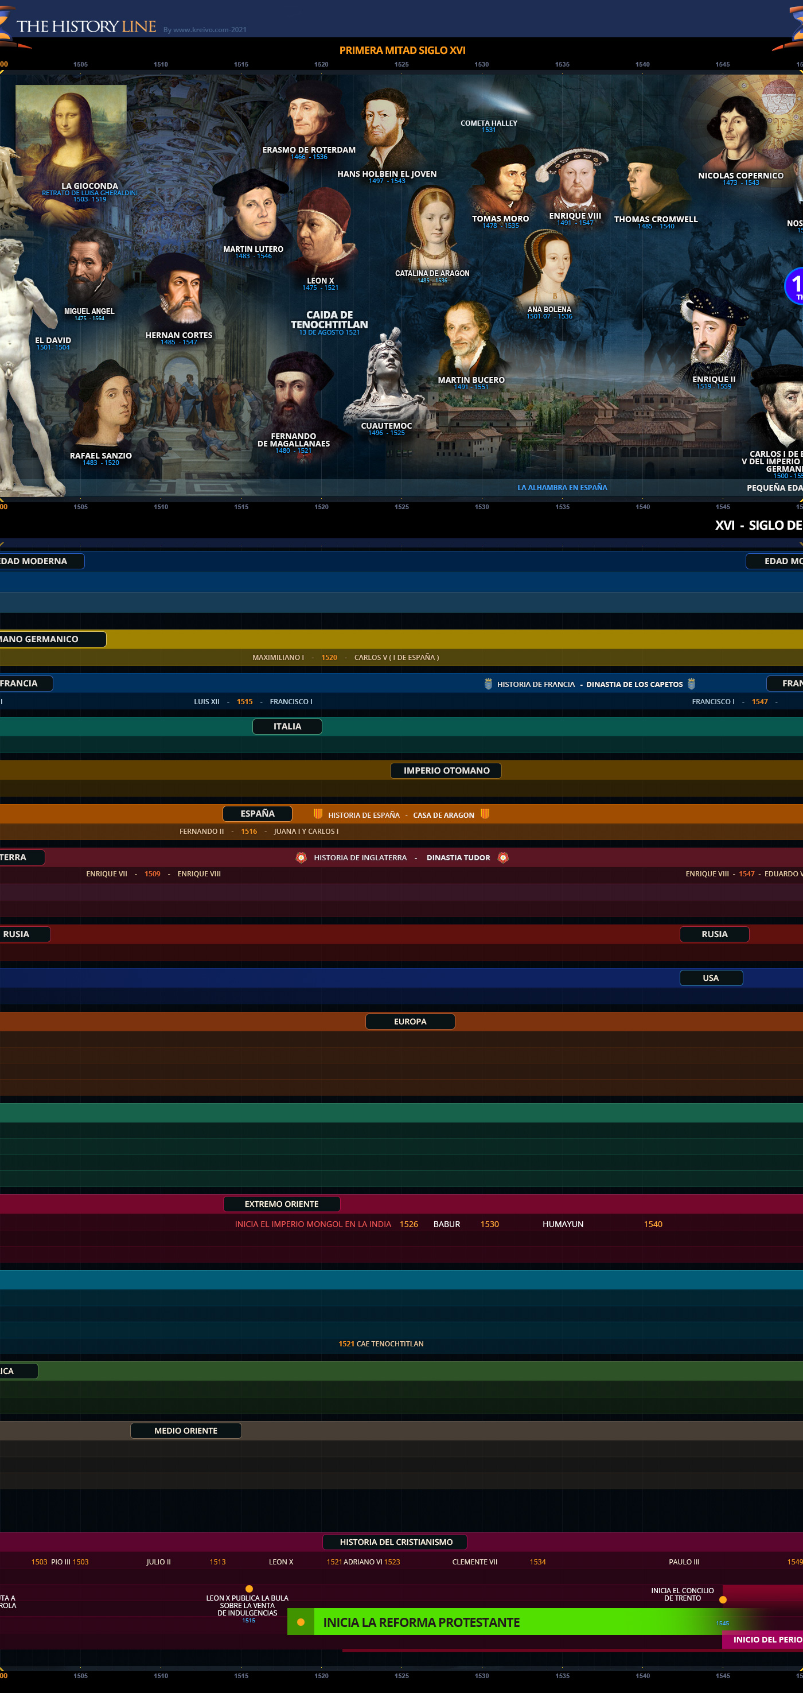Click Primera Mitad Siglo XVI heading

pos(403,50)
